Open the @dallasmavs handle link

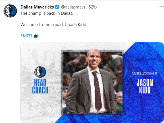pos(73,7)
